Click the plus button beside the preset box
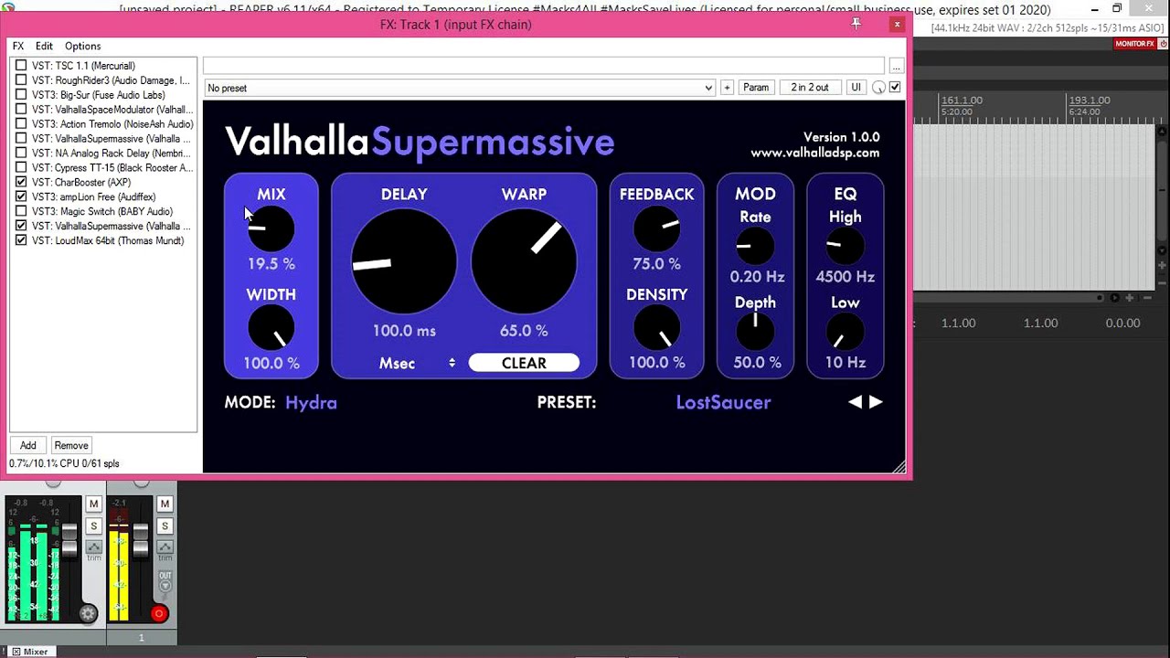The height and width of the screenshot is (658, 1170). (727, 88)
